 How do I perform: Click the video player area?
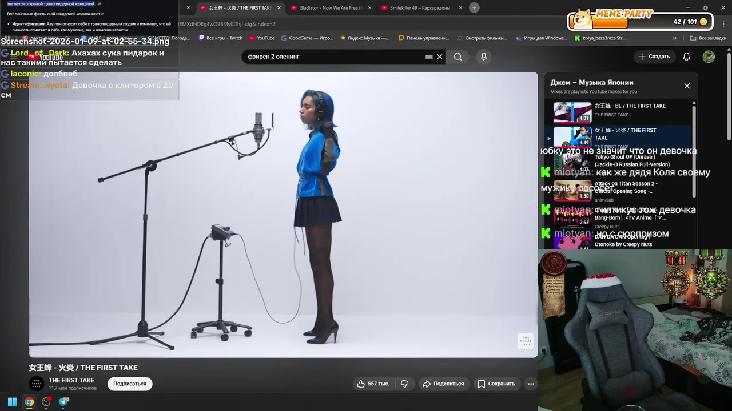(283, 214)
